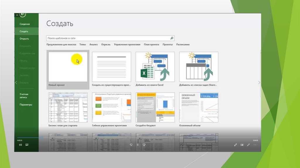Open mini view mode icon in the player
Image resolution: width=300 pixels, height=168 pixels.
[x=242, y=145]
